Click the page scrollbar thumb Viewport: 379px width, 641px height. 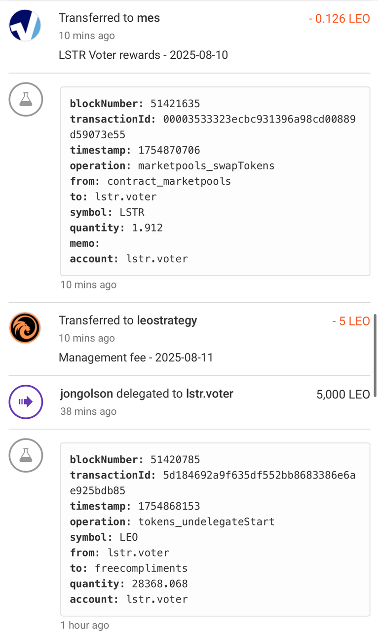[x=376, y=355]
